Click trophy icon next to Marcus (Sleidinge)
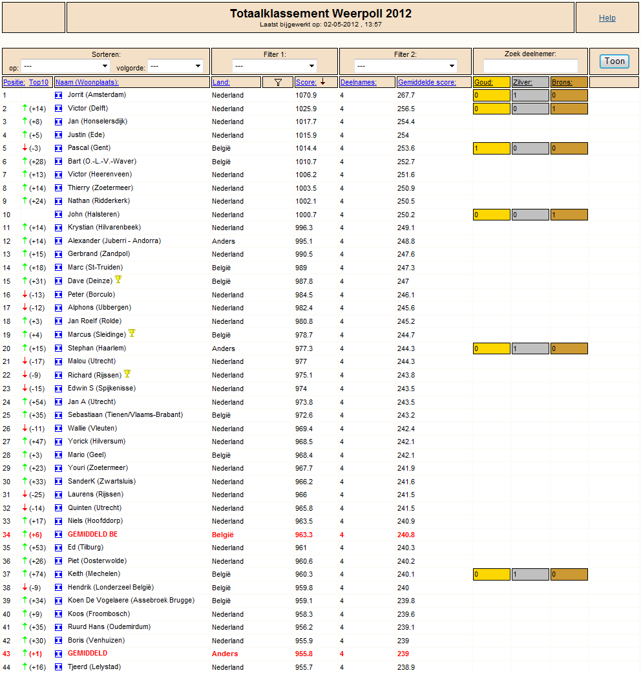 point(132,333)
